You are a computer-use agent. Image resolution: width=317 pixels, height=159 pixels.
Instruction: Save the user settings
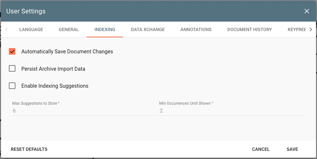pos(292,149)
